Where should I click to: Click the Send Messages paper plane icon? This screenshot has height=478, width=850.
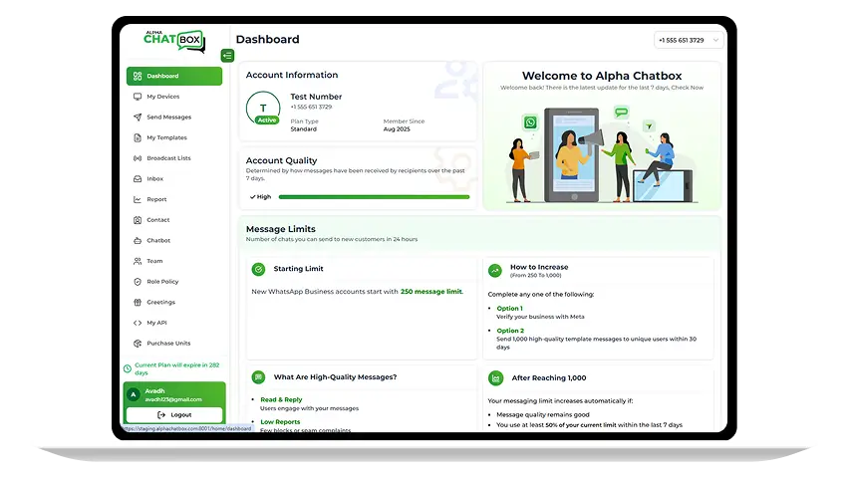pyautogui.click(x=138, y=118)
